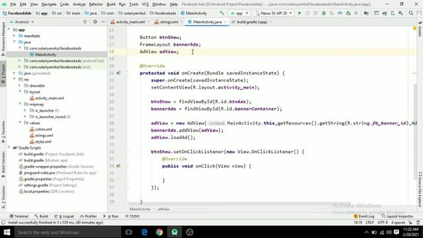
Task: Click the CRLF line separator indicator
Action: tap(369, 222)
